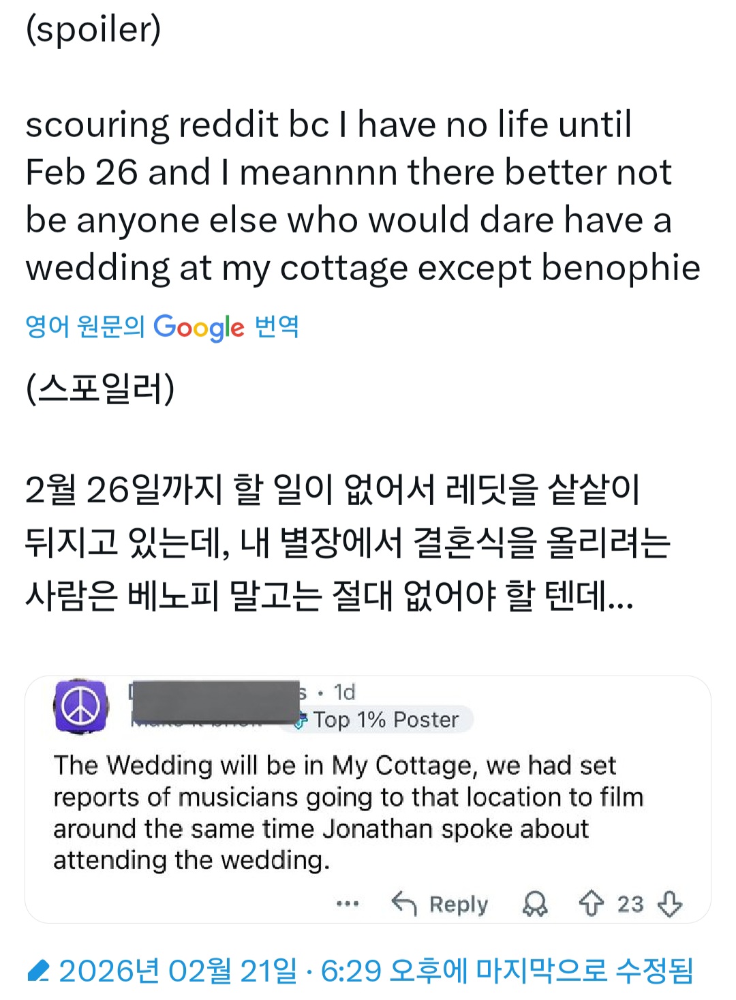The height and width of the screenshot is (1000, 736).
Task: Click the curved Reply arrow icon
Action: point(404,903)
